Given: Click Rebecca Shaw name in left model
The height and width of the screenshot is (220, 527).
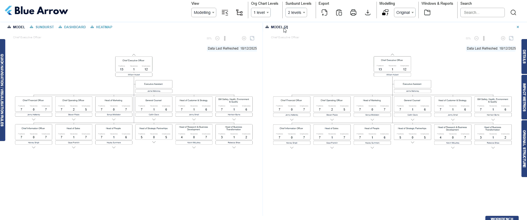Looking at the screenshot, I should coord(234,143).
